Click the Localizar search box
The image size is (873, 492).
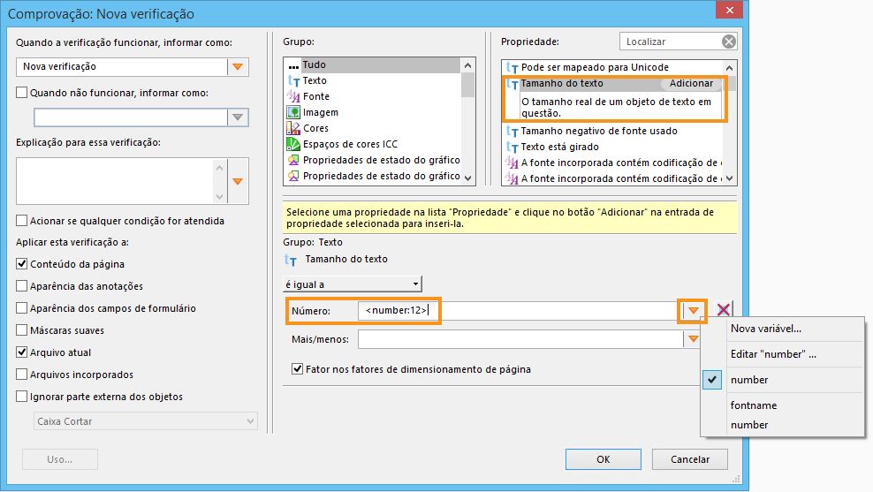(x=671, y=42)
